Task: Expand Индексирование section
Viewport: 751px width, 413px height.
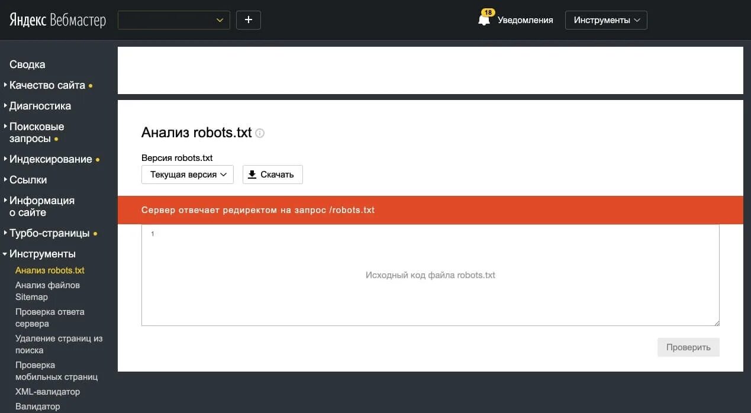Action: [x=51, y=159]
